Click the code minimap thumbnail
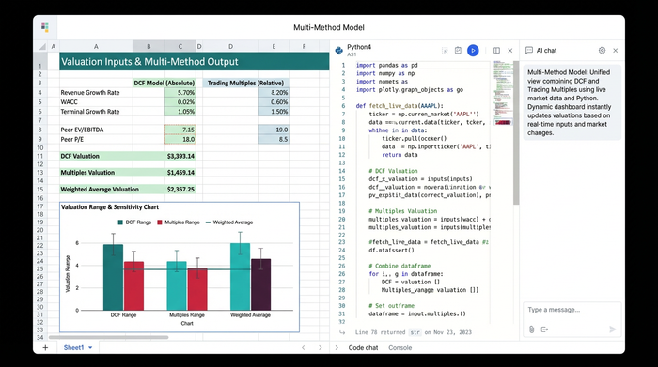The image size is (658, 367). [x=503, y=93]
